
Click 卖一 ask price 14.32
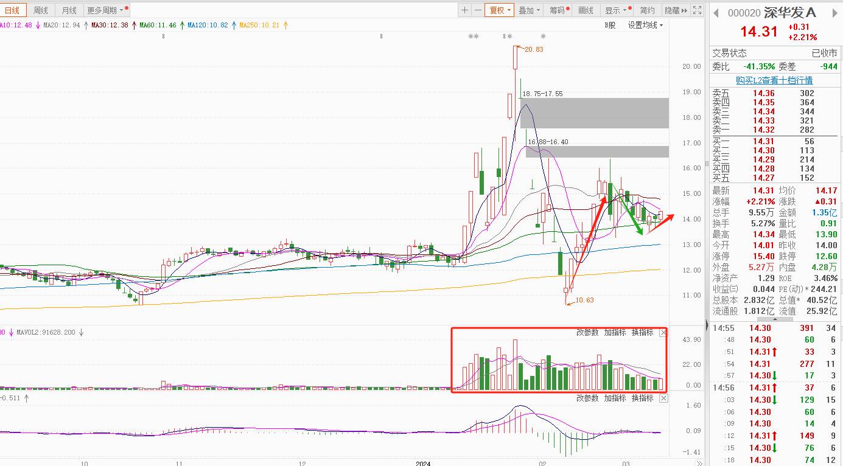coord(763,130)
